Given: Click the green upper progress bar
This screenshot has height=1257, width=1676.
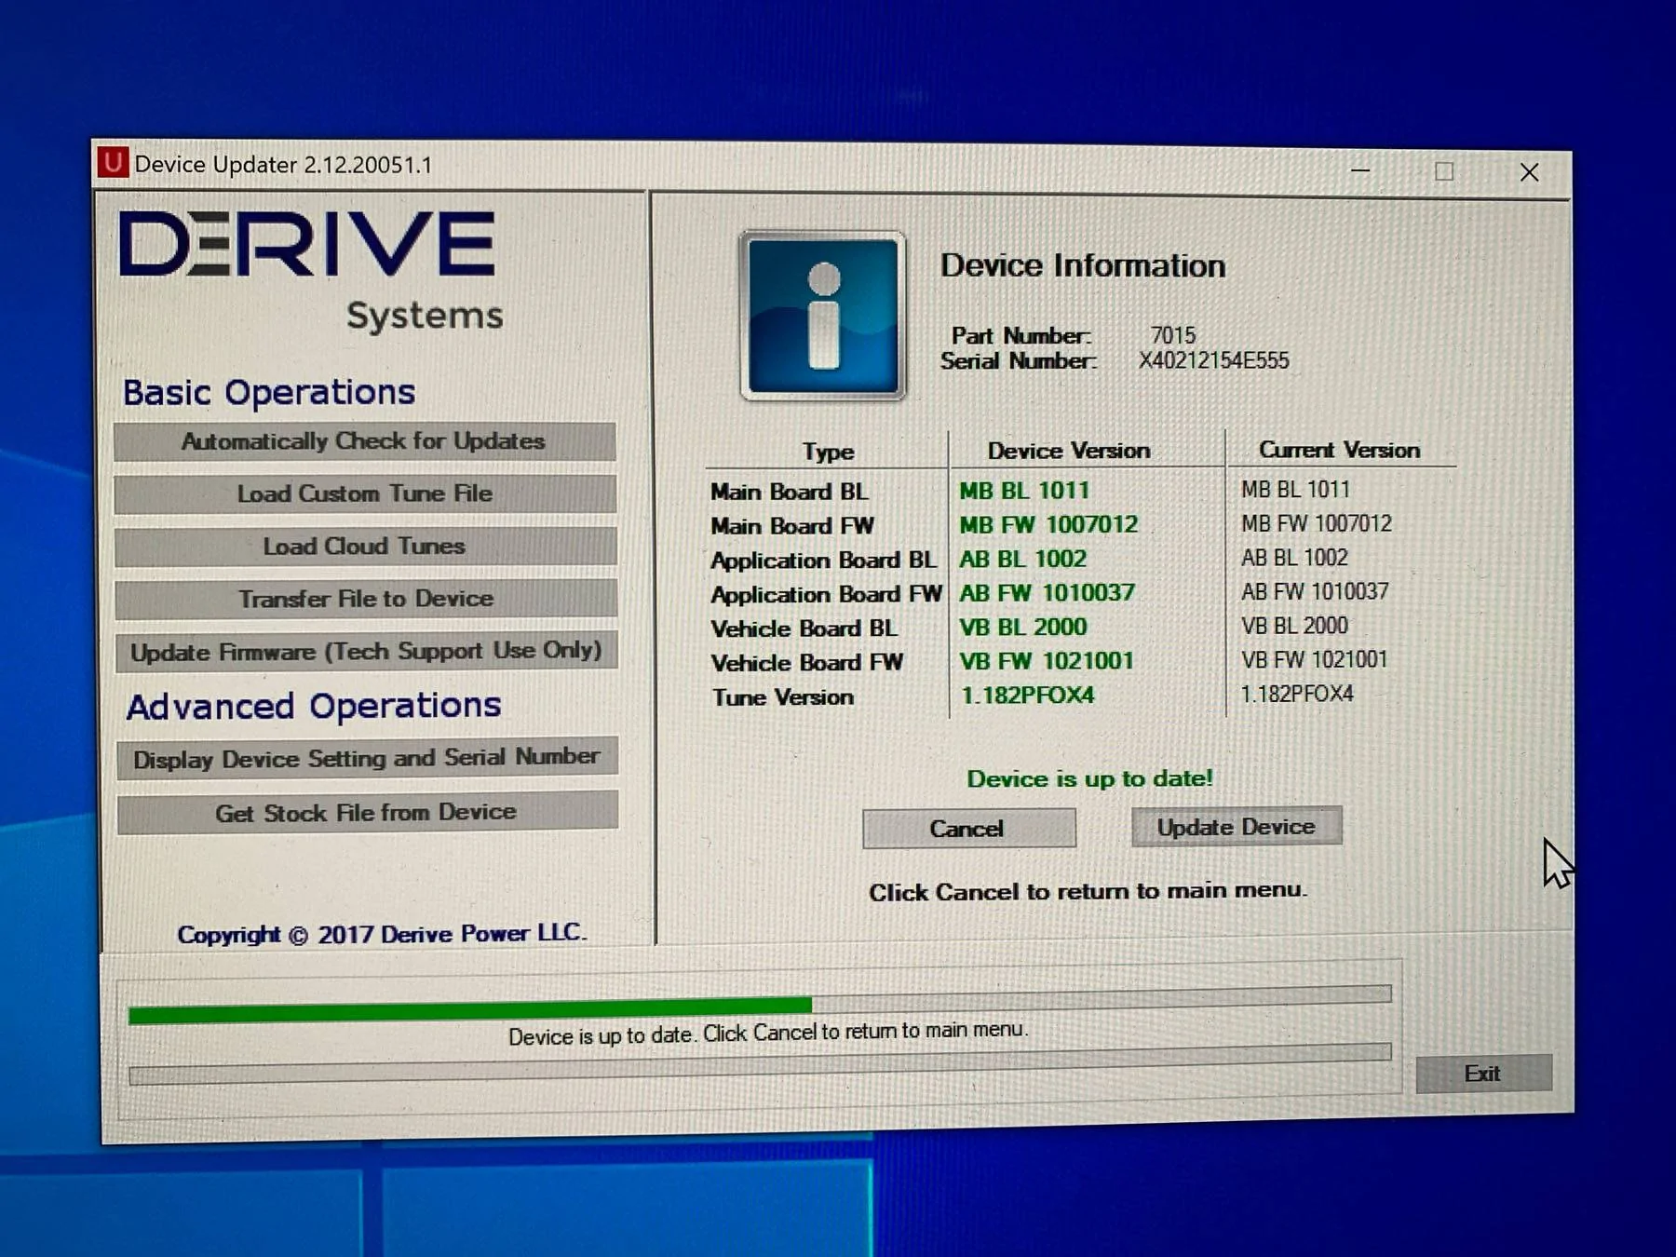Looking at the screenshot, I should pyautogui.click(x=760, y=1005).
